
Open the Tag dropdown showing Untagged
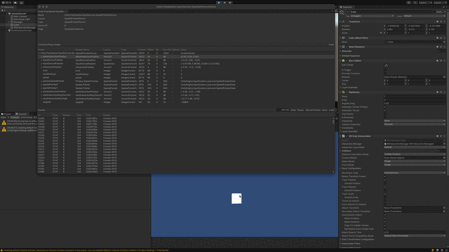pos(371,16)
